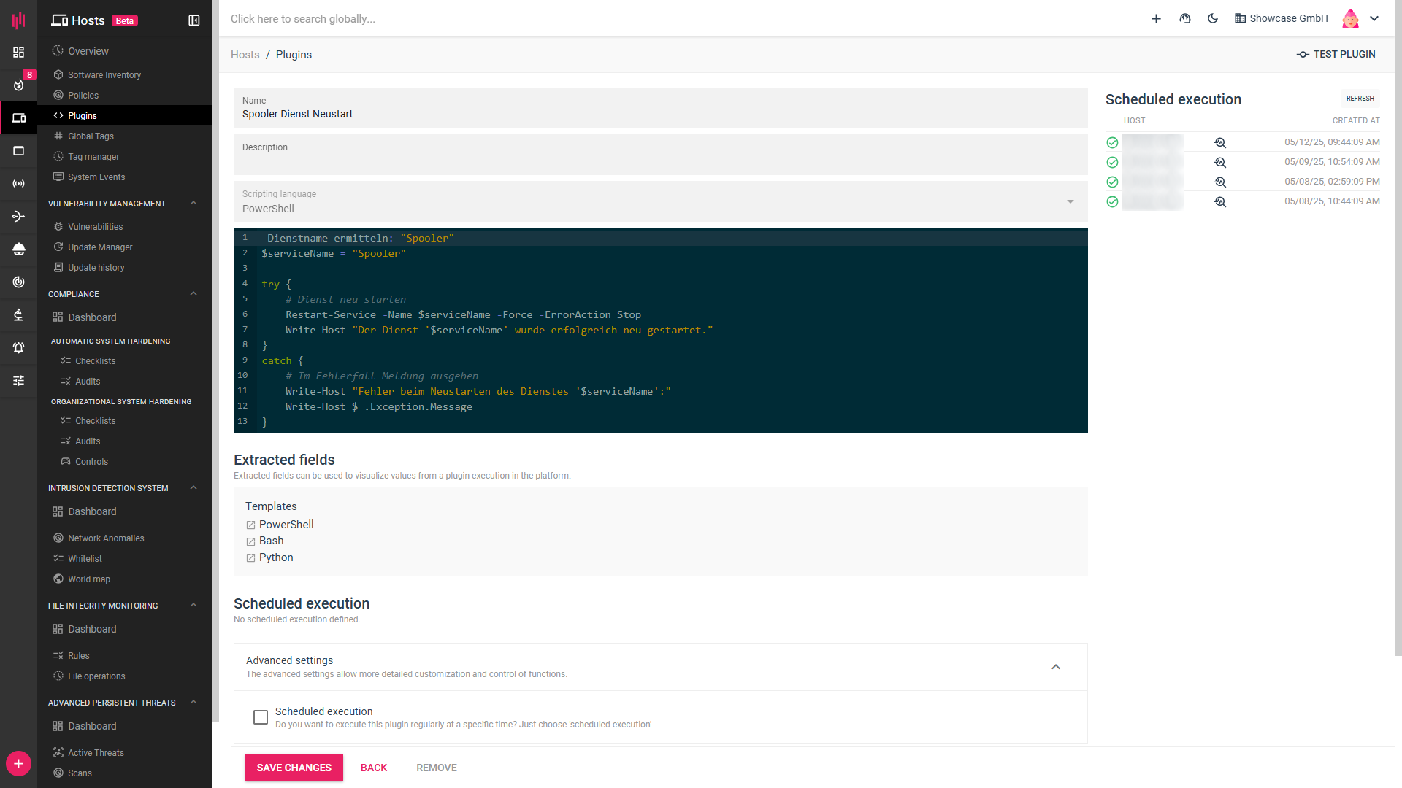Collapse sidebar using panel toggle icon
The width and height of the screenshot is (1402, 788).
click(x=194, y=20)
